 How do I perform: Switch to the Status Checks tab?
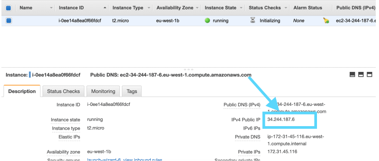point(63,91)
